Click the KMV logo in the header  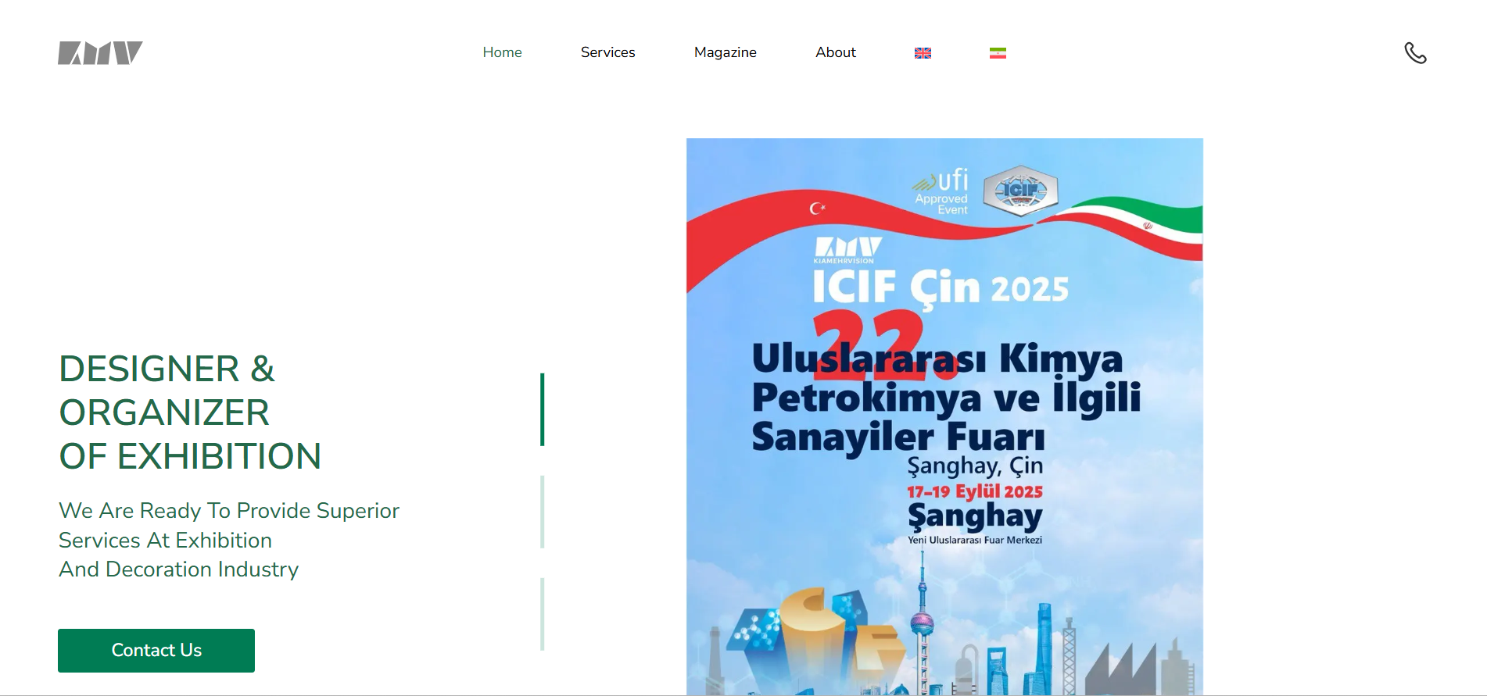tap(100, 52)
